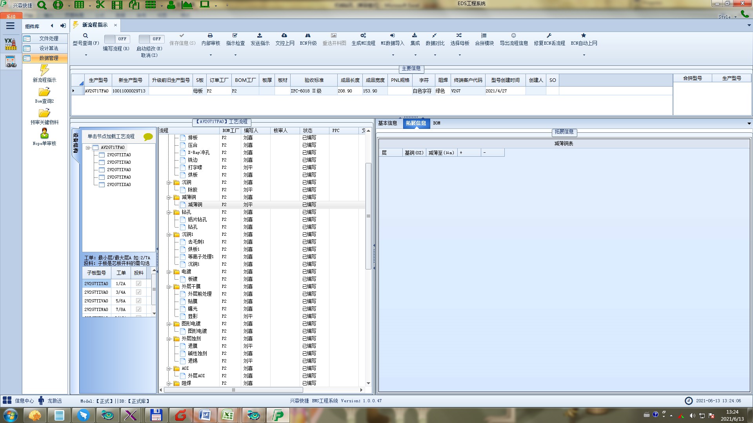The width and height of the screenshot is (753, 423).
Task: Switch to the 基本信息 tab
Action: (x=387, y=123)
